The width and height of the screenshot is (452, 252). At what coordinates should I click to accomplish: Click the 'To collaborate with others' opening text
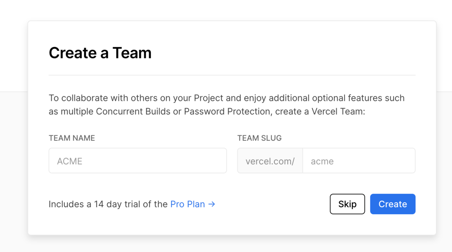pos(89,98)
